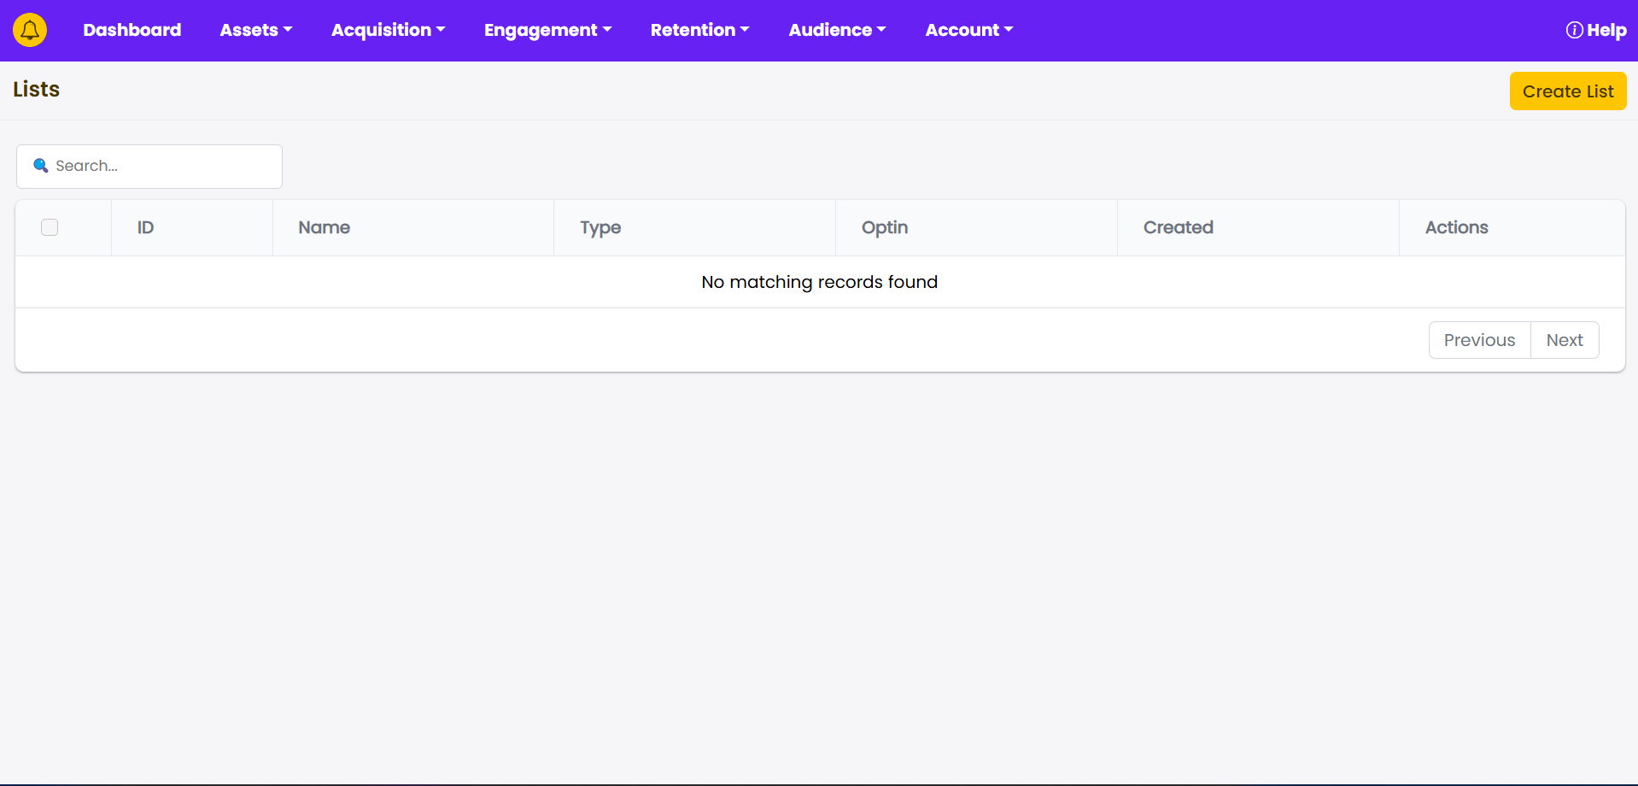The width and height of the screenshot is (1638, 786).
Task: Open the Acquisition dropdown menu
Action: (x=388, y=30)
